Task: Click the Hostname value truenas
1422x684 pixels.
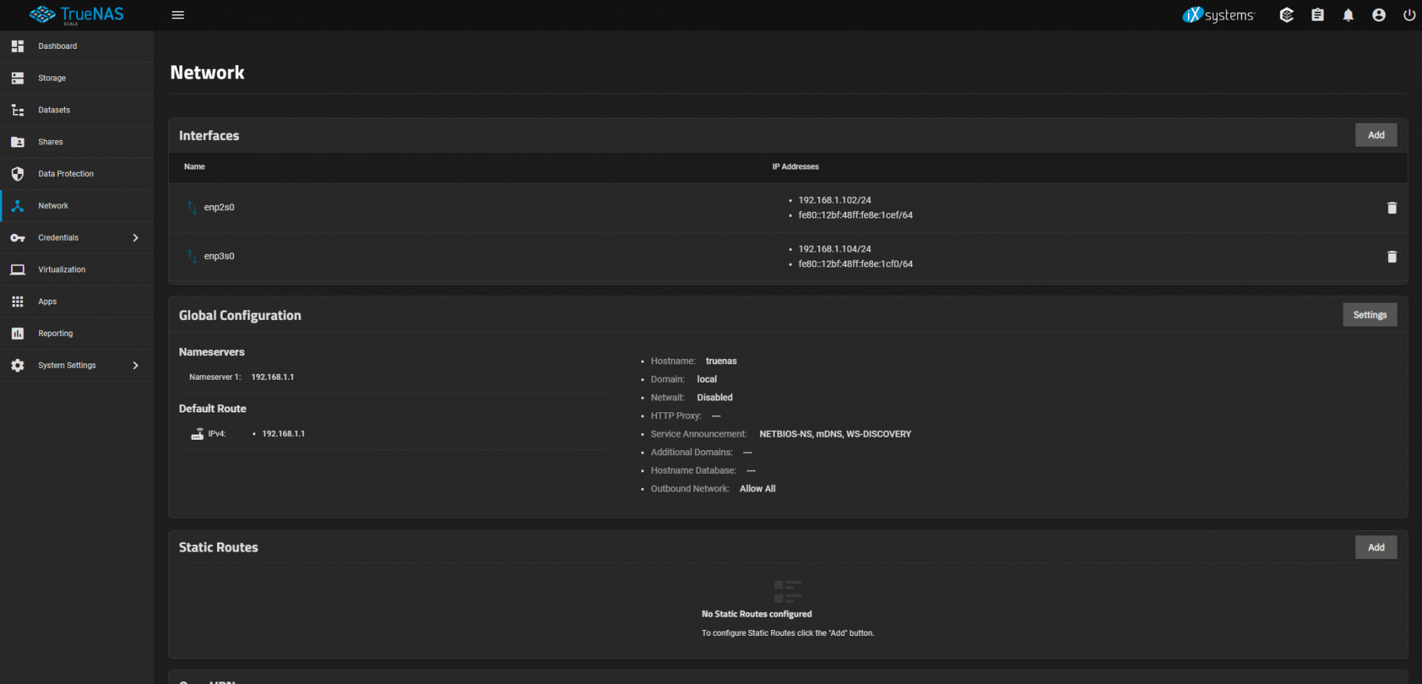Action: 721,361
